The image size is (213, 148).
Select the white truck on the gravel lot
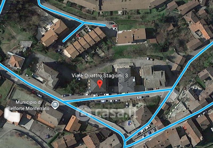150,59
